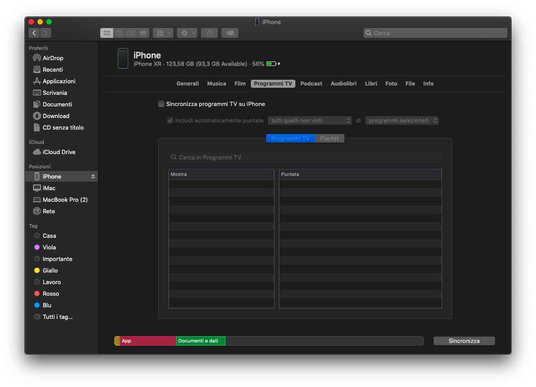Switch to the Libri tab
Viewport: 536px width, 387px height.
point(371,83)
